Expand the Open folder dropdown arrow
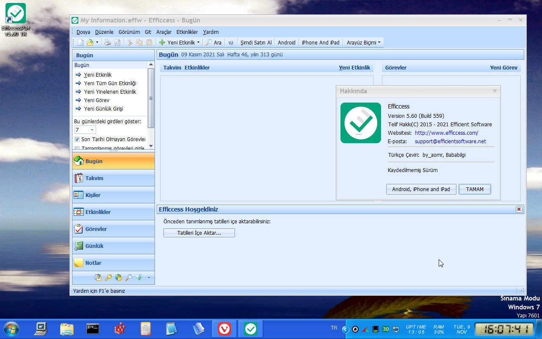Screen dimensions: 542x339 tap(97, 42)
